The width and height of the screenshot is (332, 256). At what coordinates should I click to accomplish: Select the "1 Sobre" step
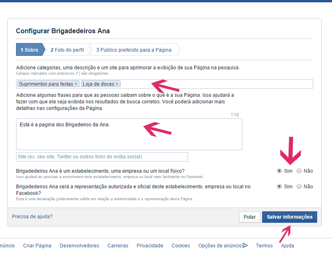[x=29, y=50]
